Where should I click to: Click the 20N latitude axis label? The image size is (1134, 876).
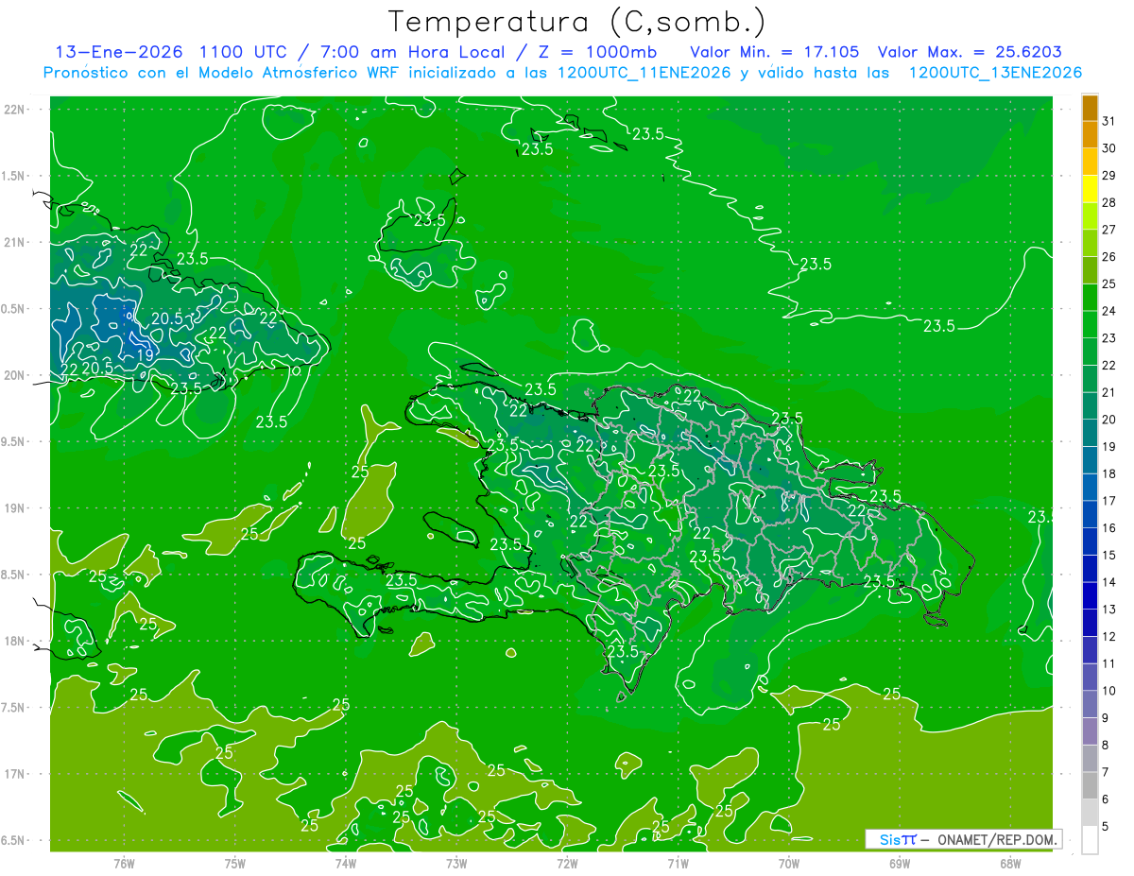click(15, 375)
